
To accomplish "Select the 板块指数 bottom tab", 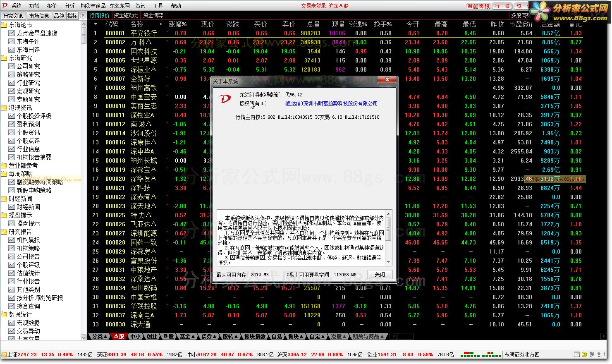I will click(255, 336).
